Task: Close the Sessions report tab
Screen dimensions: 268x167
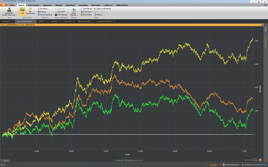Action: click(x=74, y=21)
